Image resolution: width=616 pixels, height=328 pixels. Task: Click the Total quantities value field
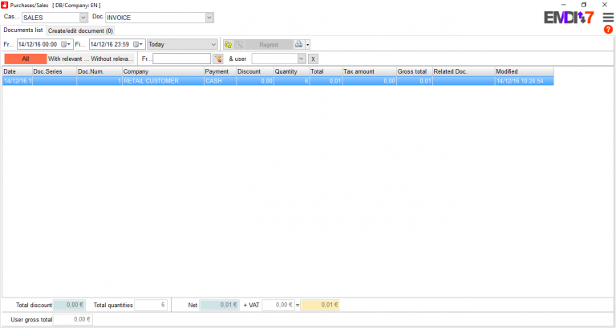(151, 306)
